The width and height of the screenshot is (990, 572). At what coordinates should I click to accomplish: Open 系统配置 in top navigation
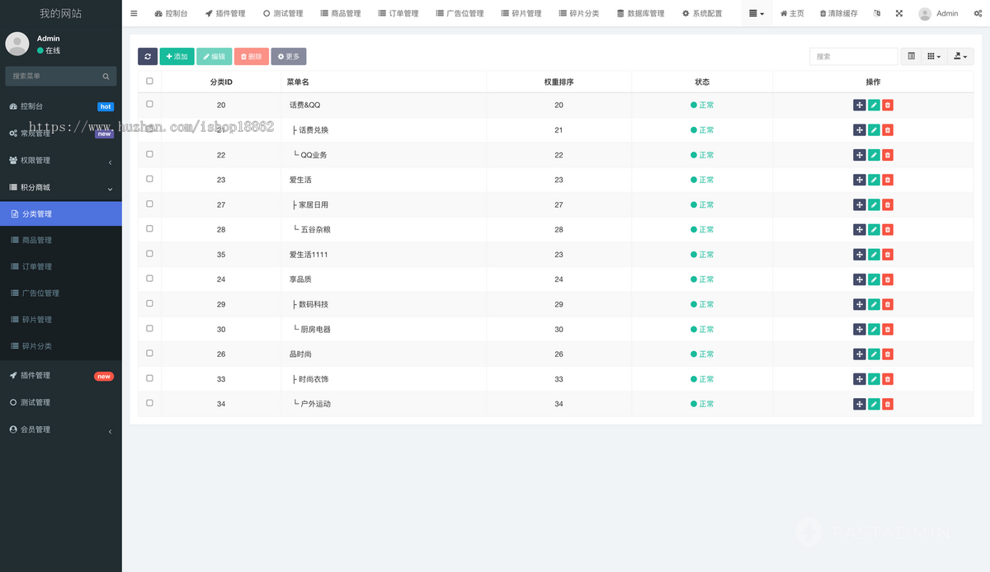pyautogui.click(x=702, y=13)
